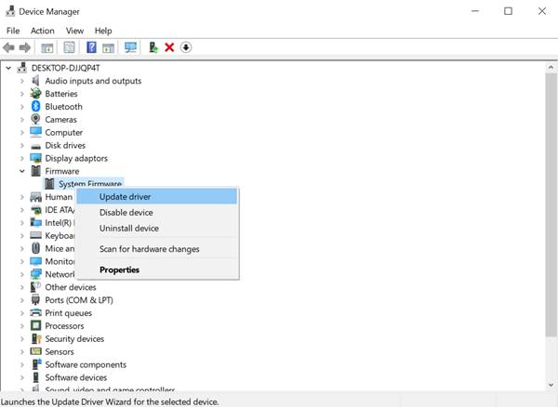Click the Back arrow in toolbar
The image size is (558, 407).
[x=9, y=47]
